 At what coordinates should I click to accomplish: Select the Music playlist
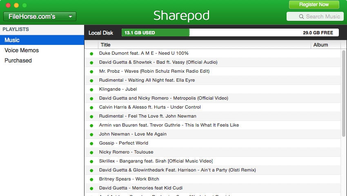click(42, 40)
